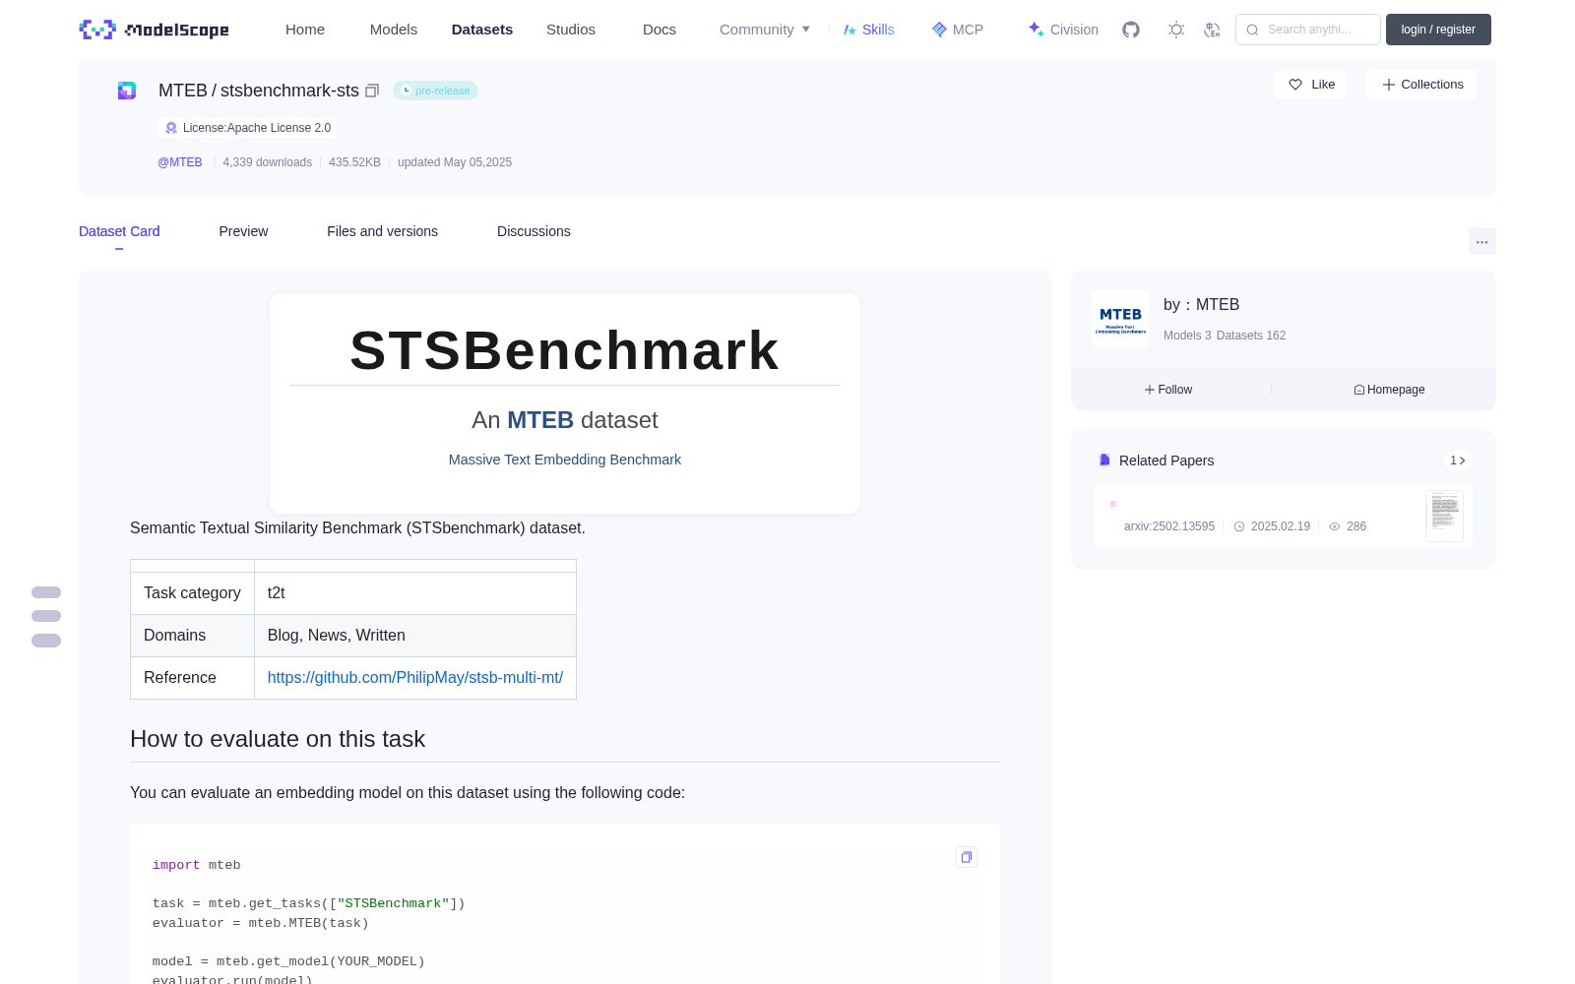The image size is (1575, 984).
Task: Open the Docs section
Action: 660,30
